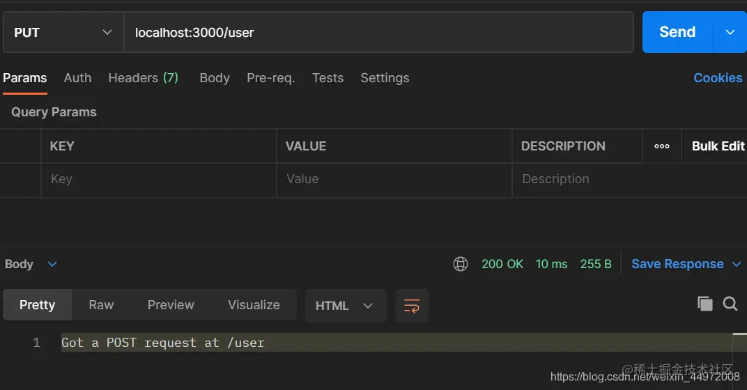The width and height of the screenshot is (747, 390).
Task: Open search in response with magnifier icon
Action: coord(730,304)
